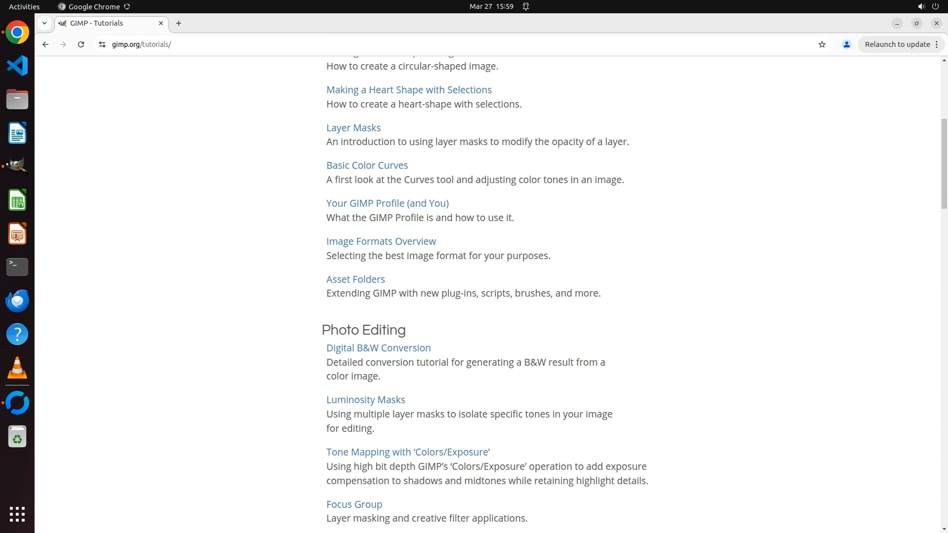
Task: Open Visual Studio Code from dock
Action: [17, 66]
